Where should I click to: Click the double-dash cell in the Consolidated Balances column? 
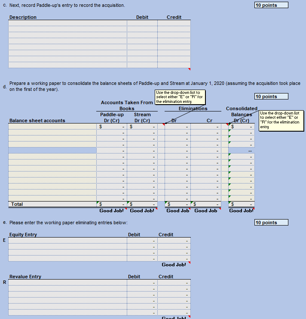[x=242, y=150]
